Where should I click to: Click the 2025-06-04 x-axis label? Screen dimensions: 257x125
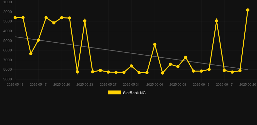(155, 85)
